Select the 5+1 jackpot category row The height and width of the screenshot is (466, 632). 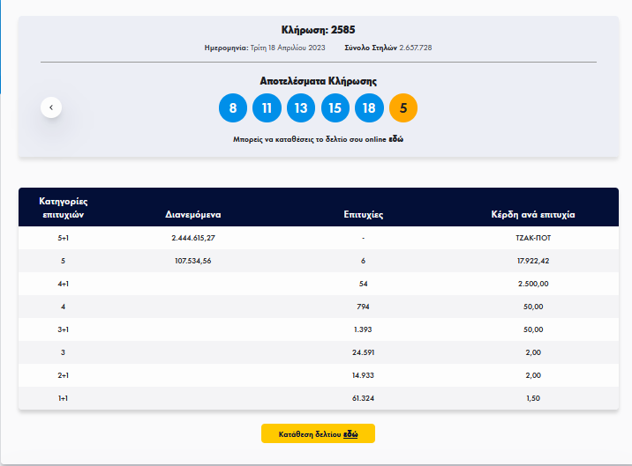pyautogui.click(x=319, y=238)
